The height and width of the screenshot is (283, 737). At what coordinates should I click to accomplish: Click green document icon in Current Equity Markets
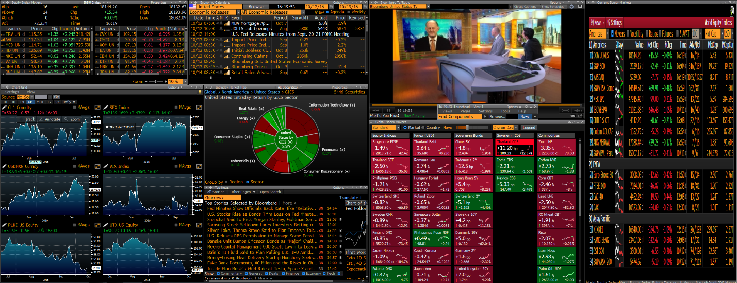(732, 11)
